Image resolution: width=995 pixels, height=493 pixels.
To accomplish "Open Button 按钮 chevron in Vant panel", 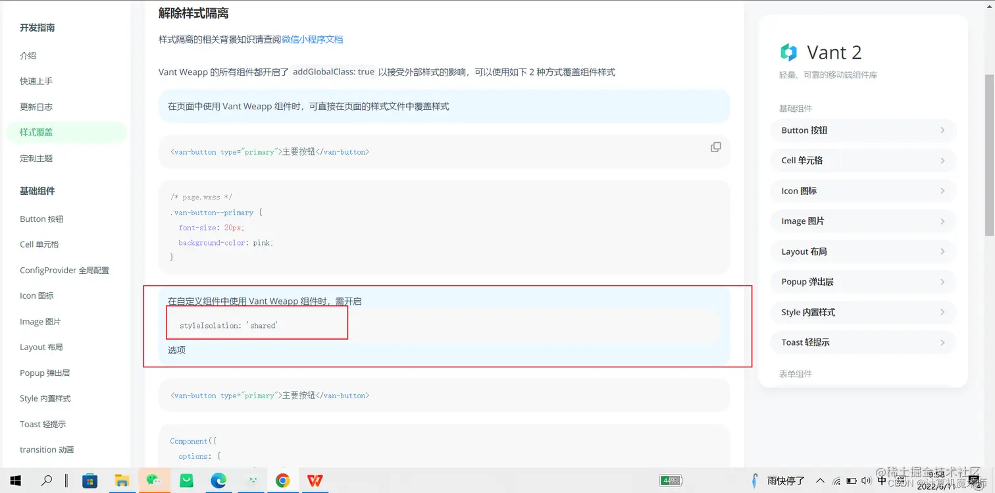I will pos(942,130).
